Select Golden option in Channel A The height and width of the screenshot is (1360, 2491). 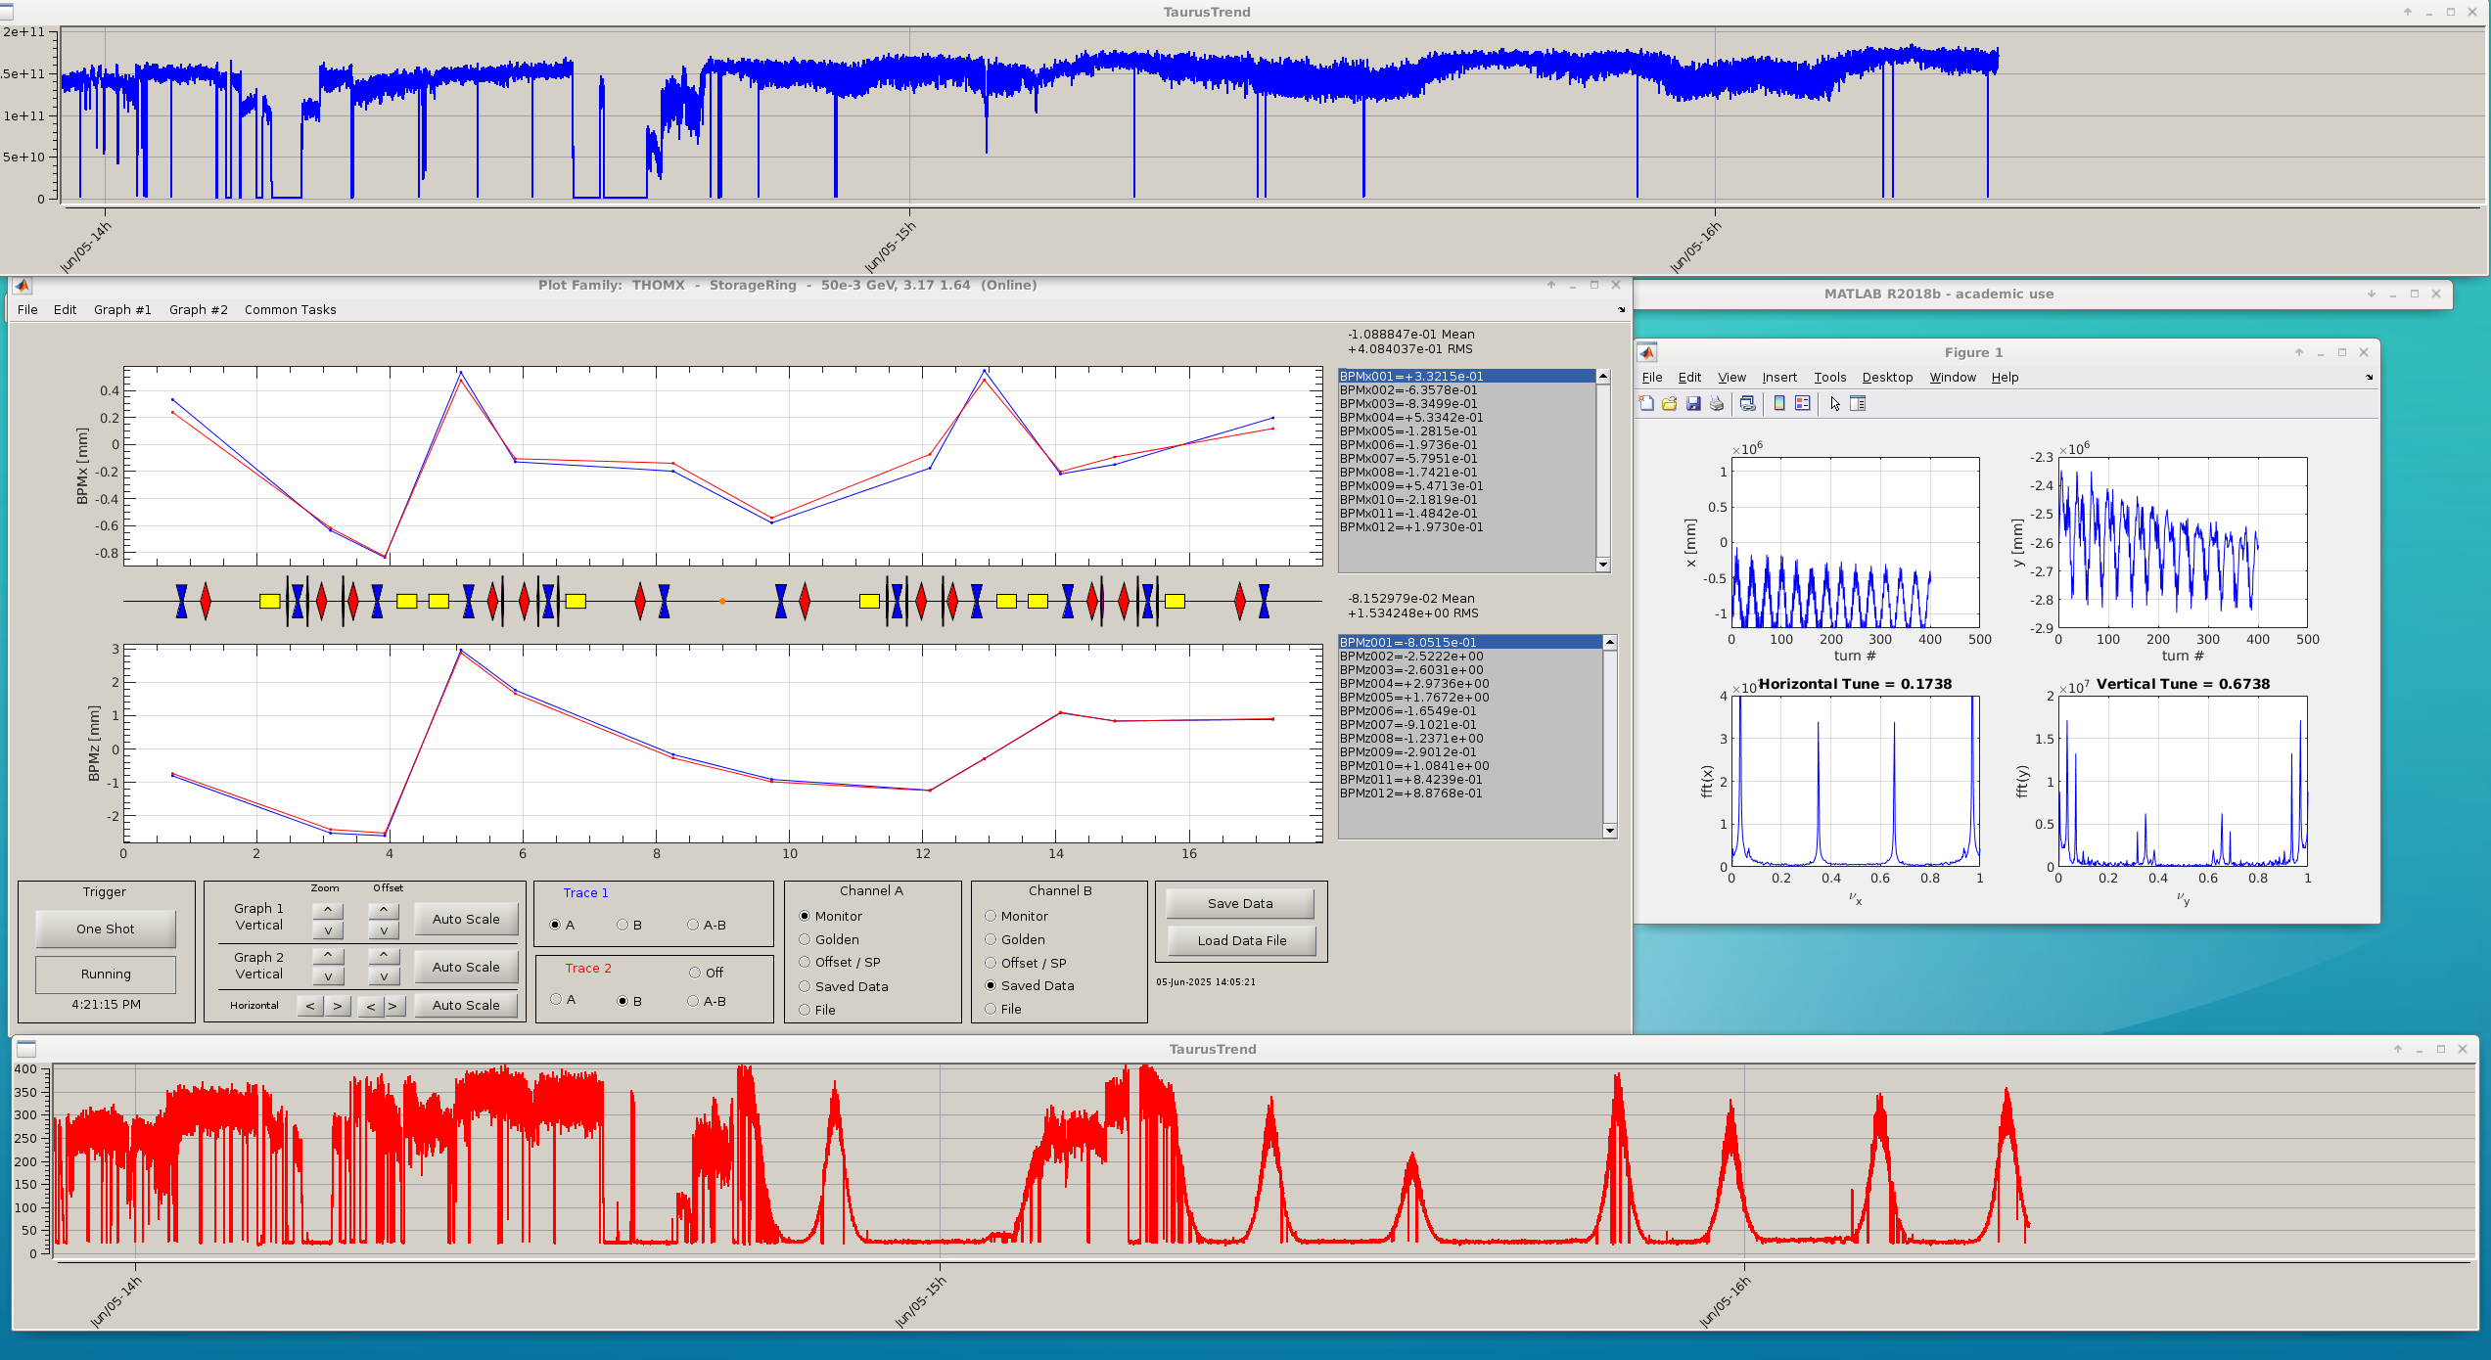pyautogui.click(x=805, y=939)
